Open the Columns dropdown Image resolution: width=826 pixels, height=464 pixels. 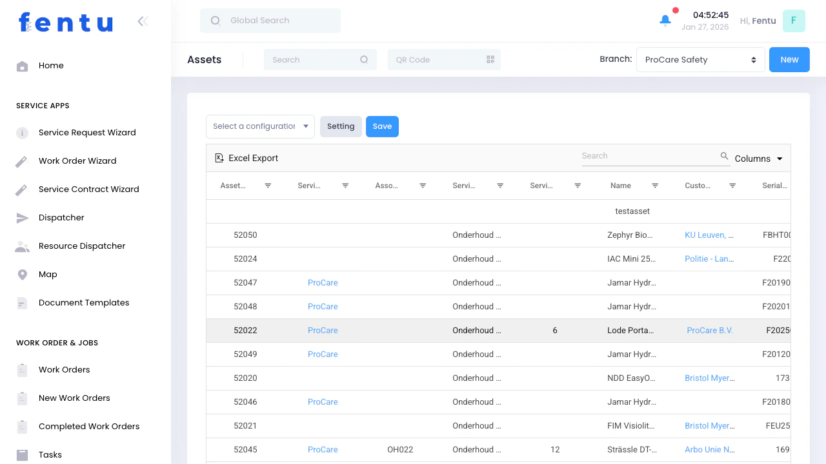758,159
